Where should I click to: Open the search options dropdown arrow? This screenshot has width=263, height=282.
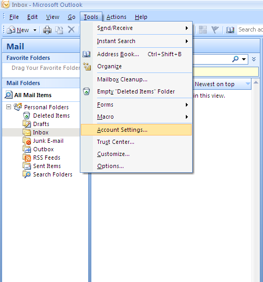pyautogui.click(x=244, y=59)
